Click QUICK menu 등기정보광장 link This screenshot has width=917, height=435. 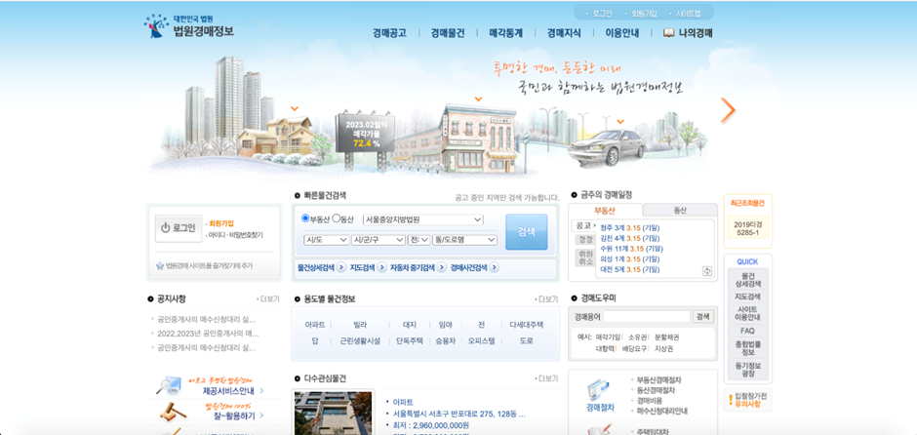[747, 370]
